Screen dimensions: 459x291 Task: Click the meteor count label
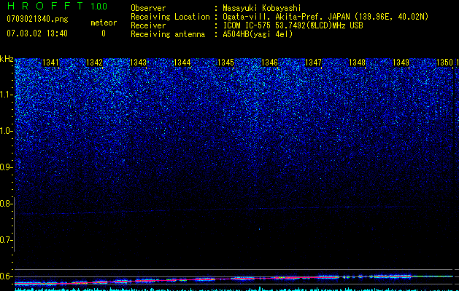tap(104, 23)
